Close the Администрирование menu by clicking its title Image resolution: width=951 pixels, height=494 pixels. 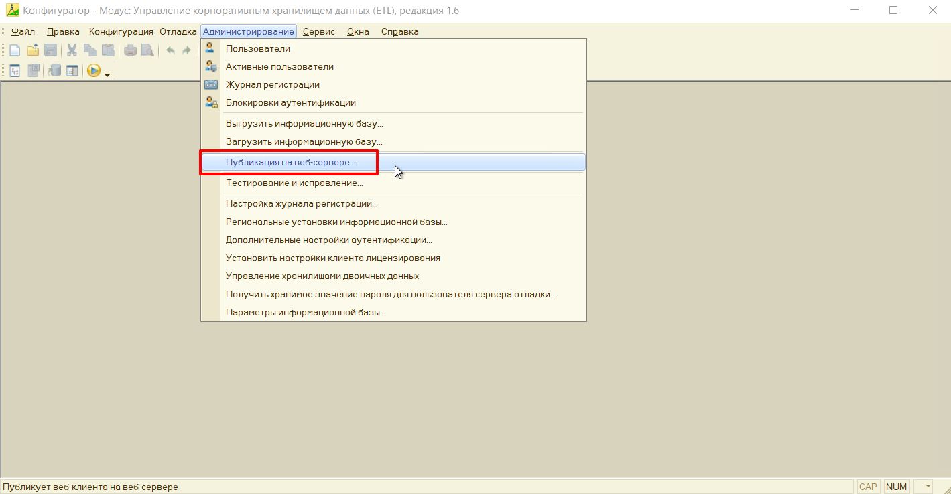(248, 31)
